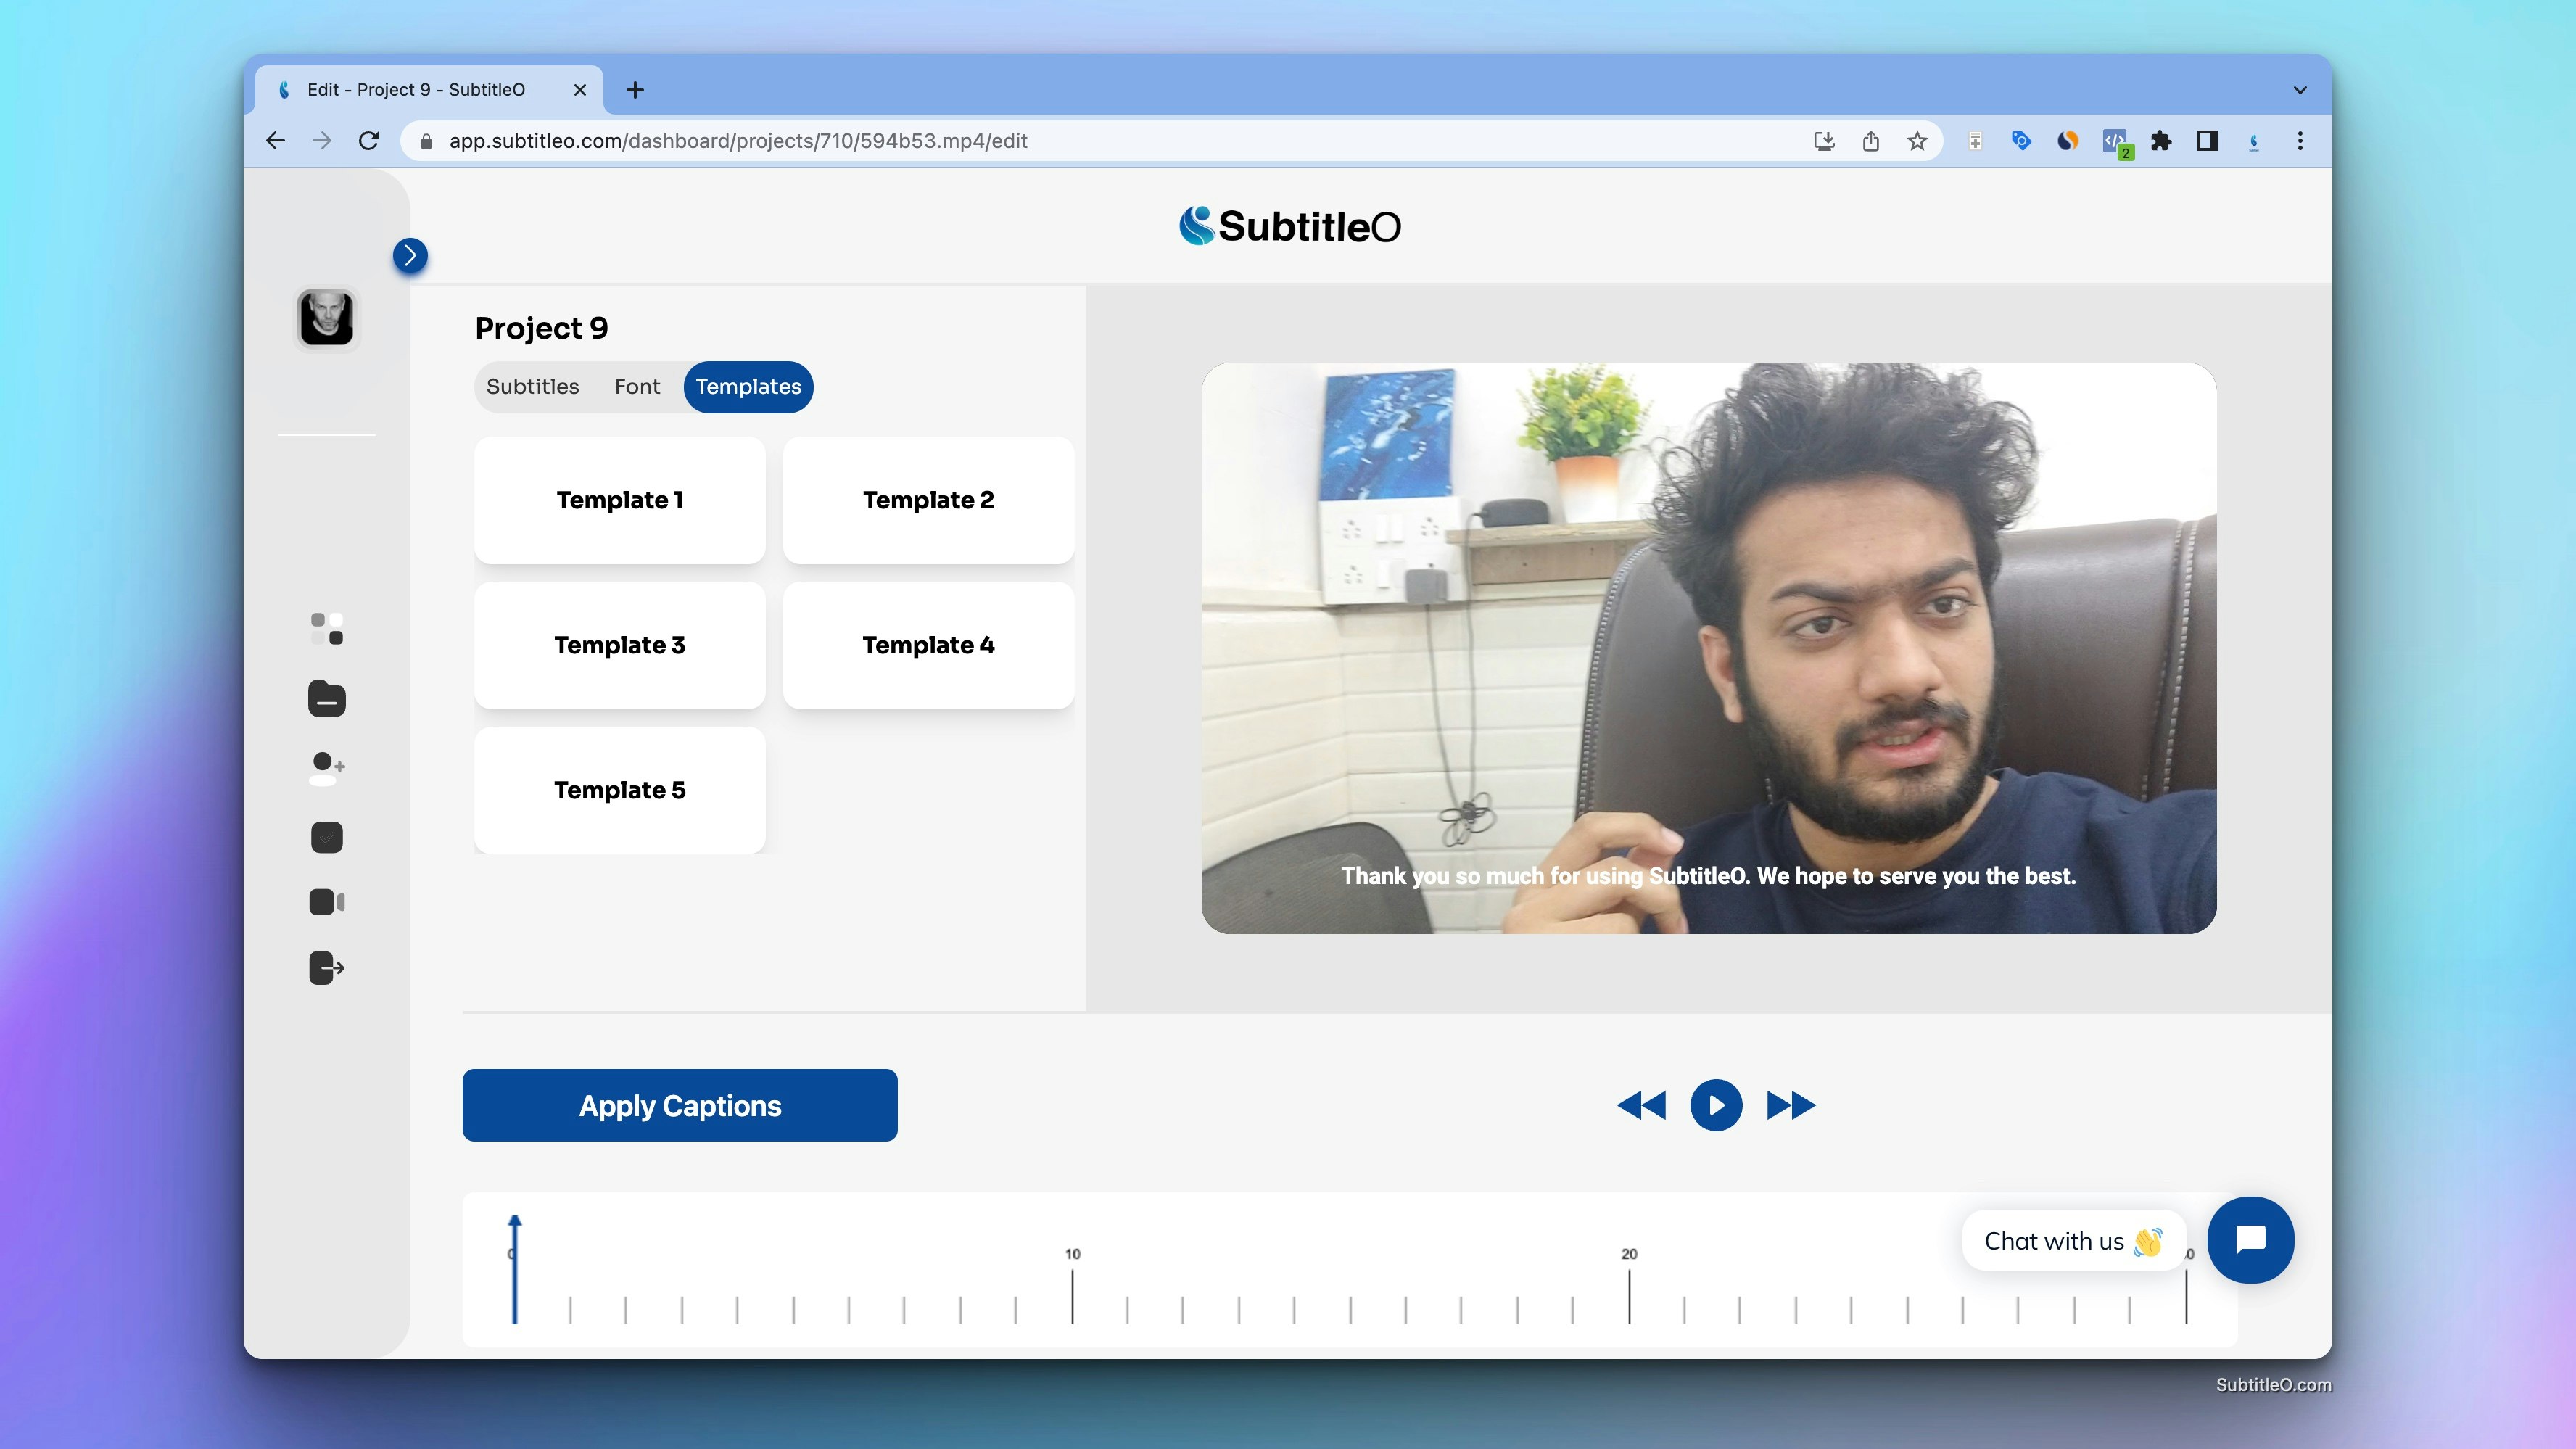The height and width of the screenshot is (1449, 2576).
Task: Open the video camera icon in the sidebar
Action: (327, 902)
